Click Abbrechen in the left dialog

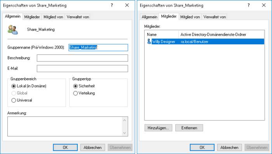(92, 147)
